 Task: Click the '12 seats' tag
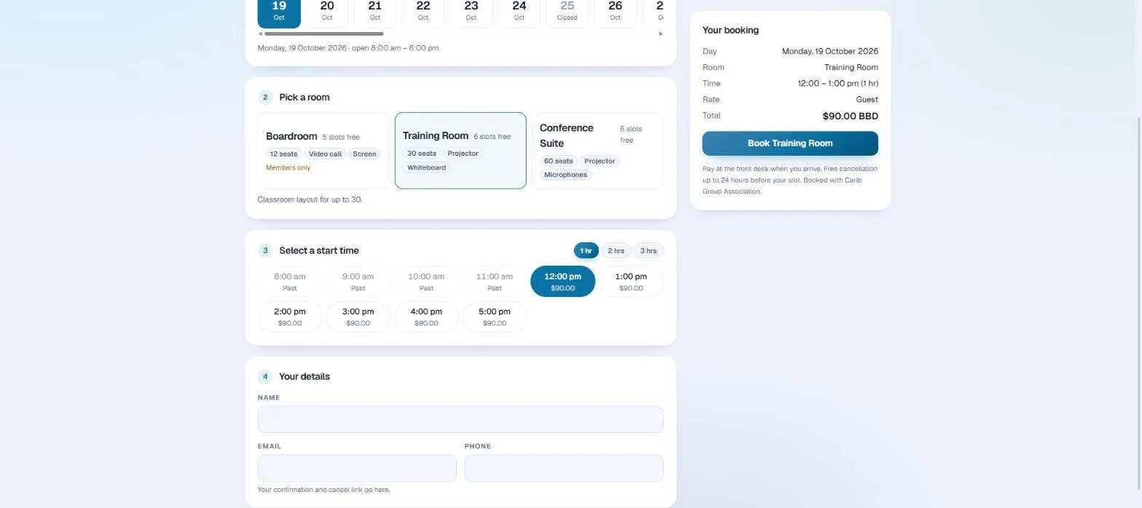point(284,154)
